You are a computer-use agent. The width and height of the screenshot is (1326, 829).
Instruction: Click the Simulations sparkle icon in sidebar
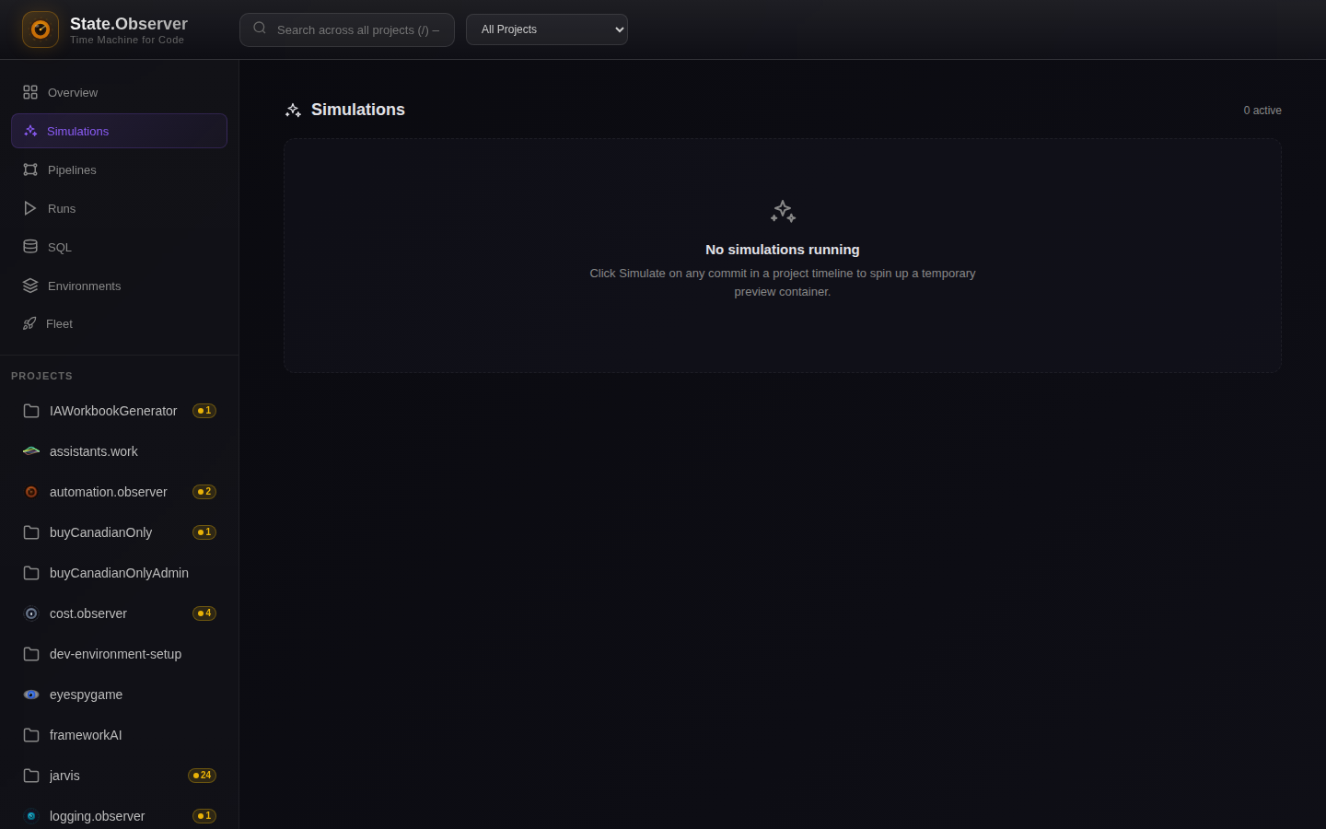tap(30, 131)
